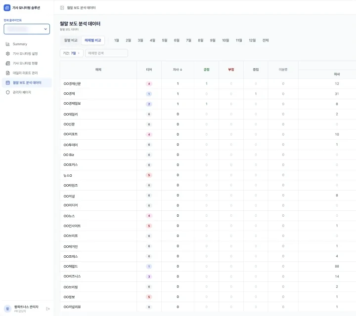The height and width of the screenshot is (316, 356).
Task: Click the OO Biz row name
Action: click(69, 155)
